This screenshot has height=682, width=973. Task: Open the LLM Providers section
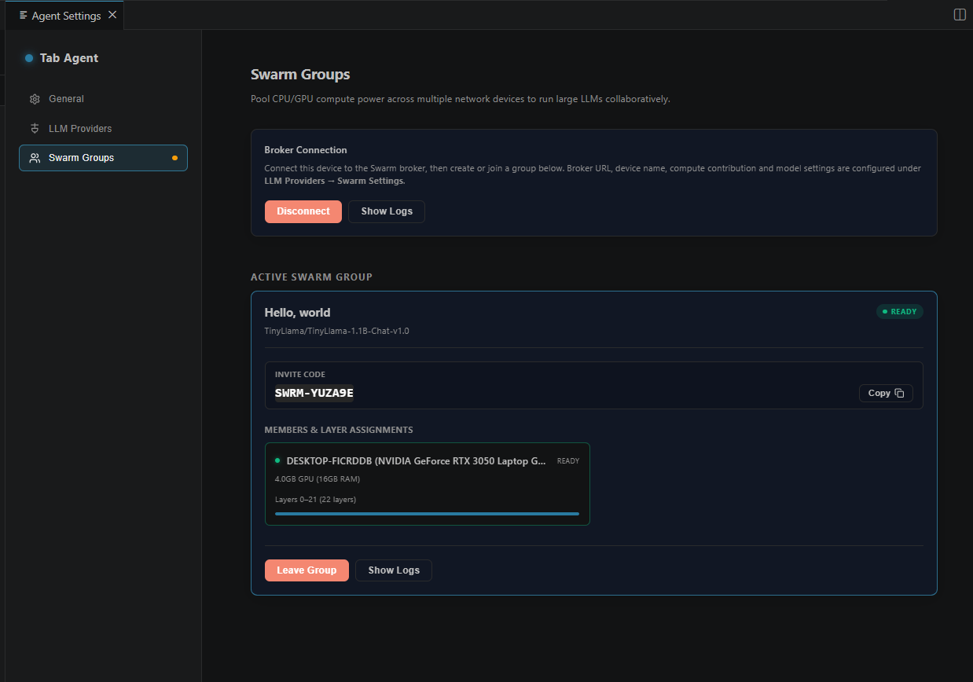[x=103, y=129]
